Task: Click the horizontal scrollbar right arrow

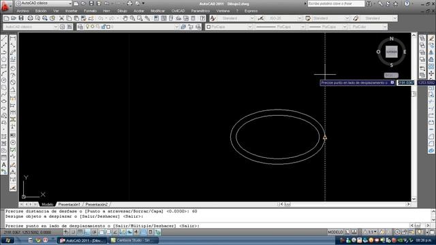Action: [409, 204]
